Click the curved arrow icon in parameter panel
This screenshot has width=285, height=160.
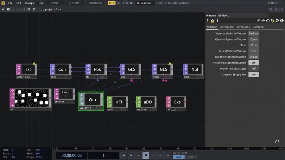click(x=263, y=21)
